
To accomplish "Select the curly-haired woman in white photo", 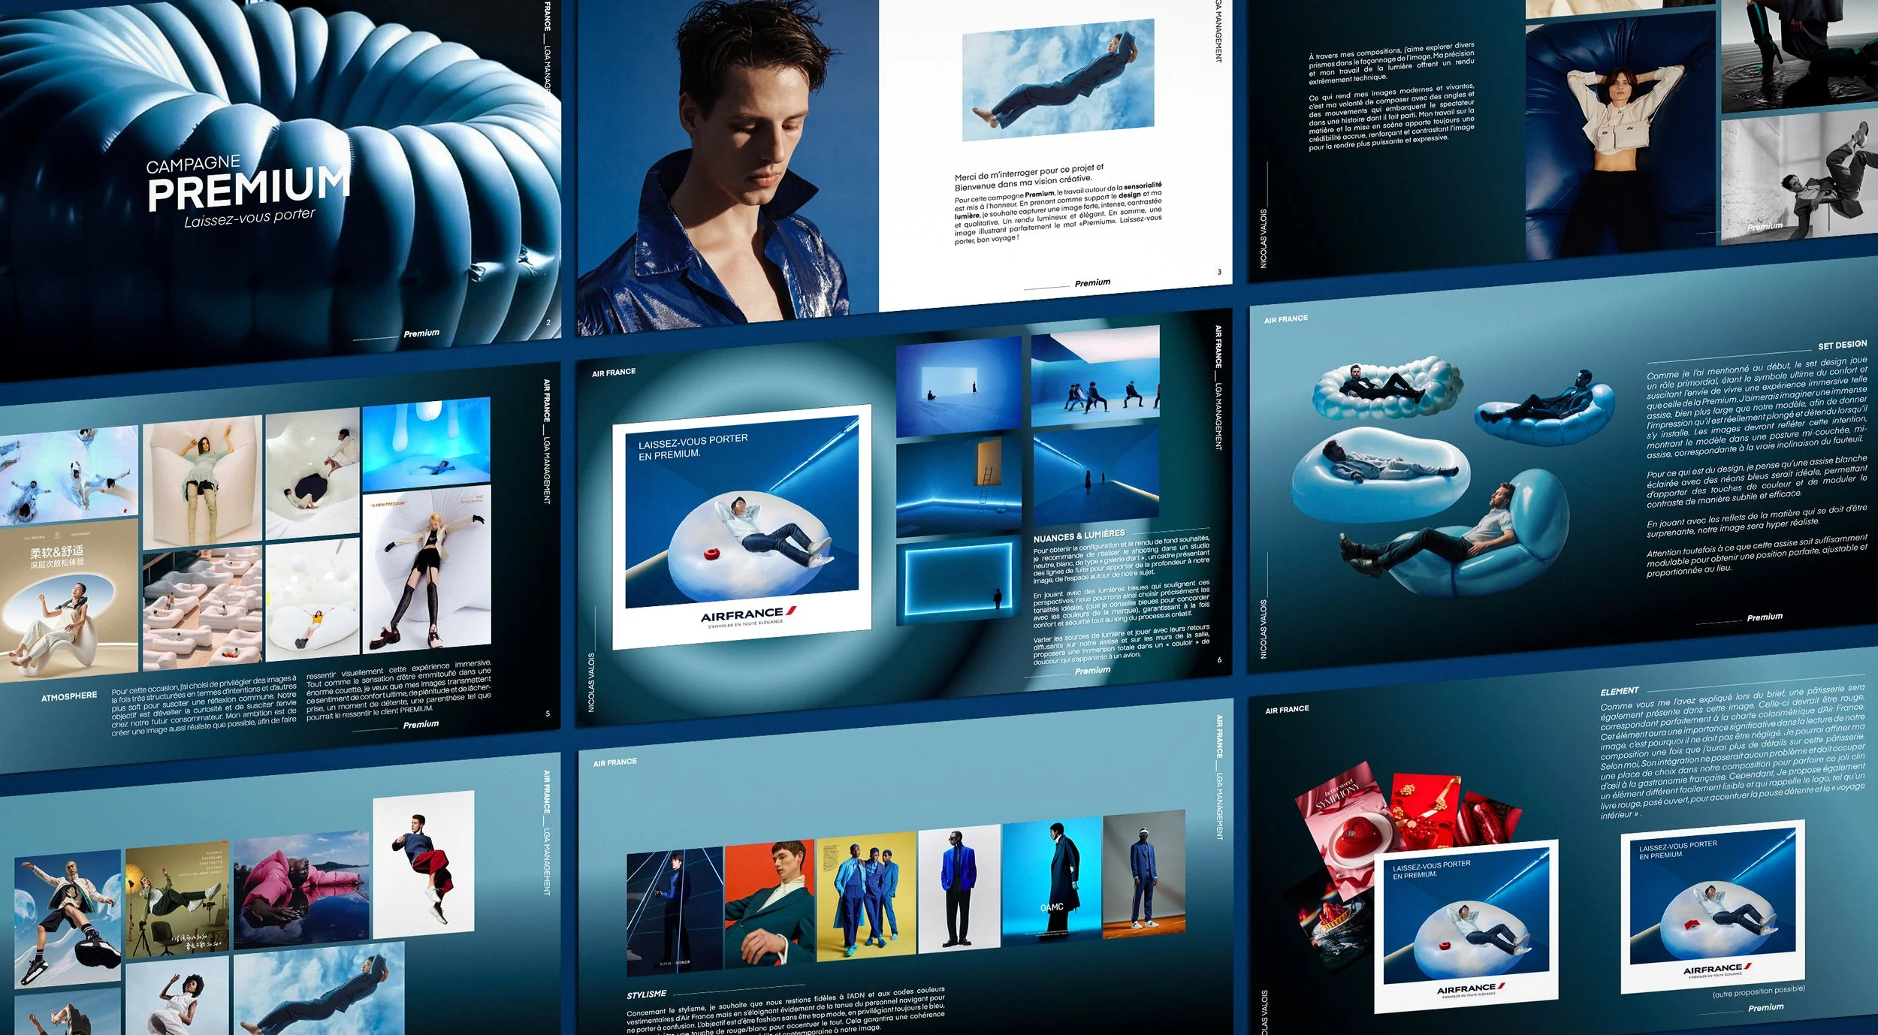I will pos(178,996).
